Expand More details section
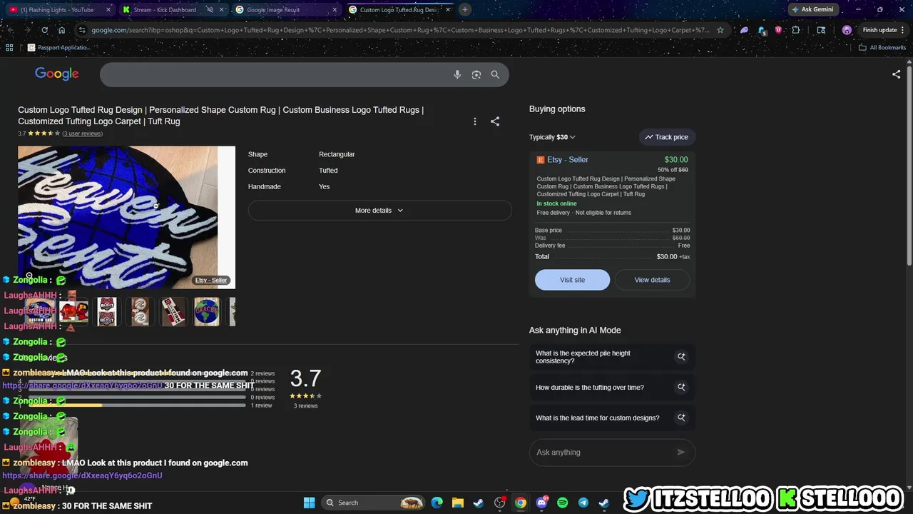 [379, 211]
